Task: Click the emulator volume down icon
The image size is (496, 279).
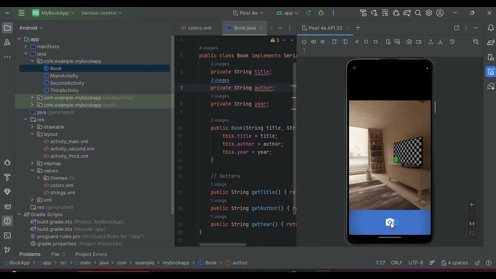Action: tap(322, 42)
